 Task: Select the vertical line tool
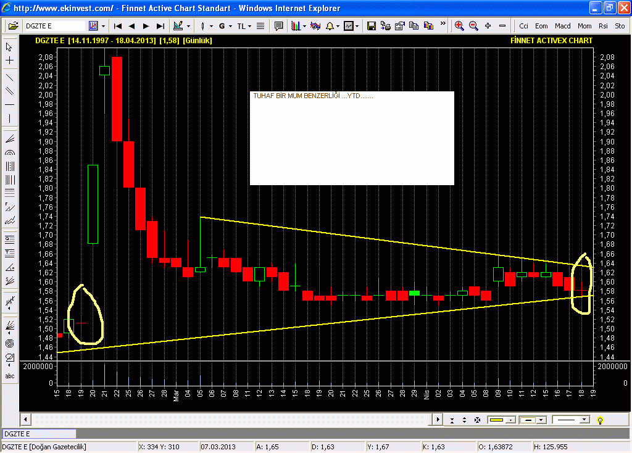pos(9,118)
